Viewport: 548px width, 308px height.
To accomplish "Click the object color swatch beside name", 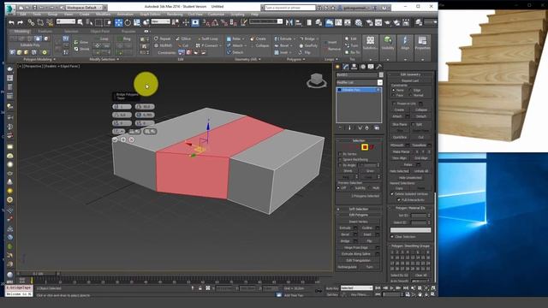I will coord(381,74).
